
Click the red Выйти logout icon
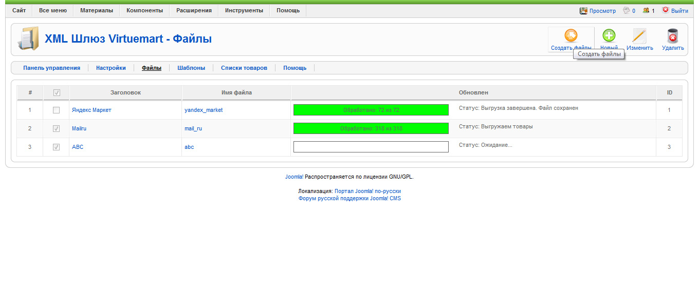(x=666, y=10)
